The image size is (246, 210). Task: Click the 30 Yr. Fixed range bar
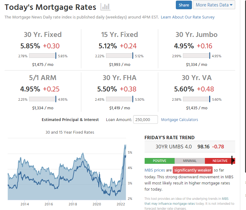[42, 56]
